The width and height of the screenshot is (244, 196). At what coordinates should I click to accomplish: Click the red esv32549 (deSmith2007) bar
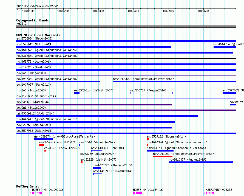pyautogui.click(x=42, y=145)
